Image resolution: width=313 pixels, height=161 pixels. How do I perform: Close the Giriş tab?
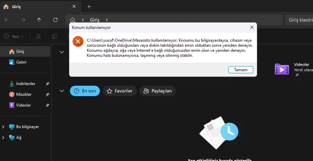[x=74, y=7]
